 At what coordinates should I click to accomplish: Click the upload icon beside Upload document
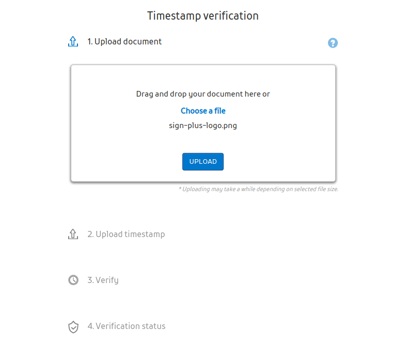[73, 42]
